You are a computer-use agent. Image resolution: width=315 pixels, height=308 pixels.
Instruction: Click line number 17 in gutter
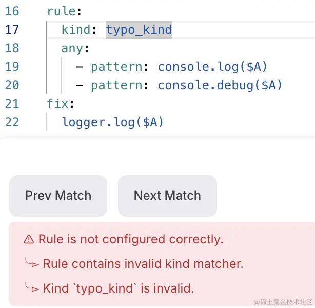coord(12,30)
